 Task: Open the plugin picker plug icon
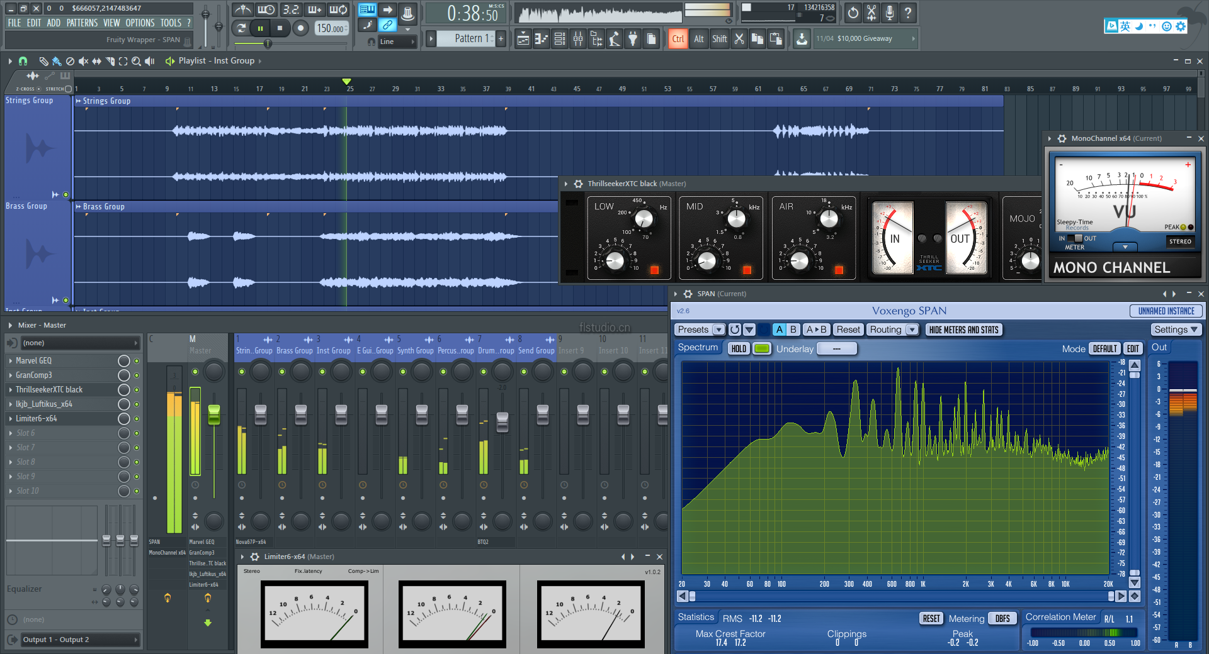[633, 39]
